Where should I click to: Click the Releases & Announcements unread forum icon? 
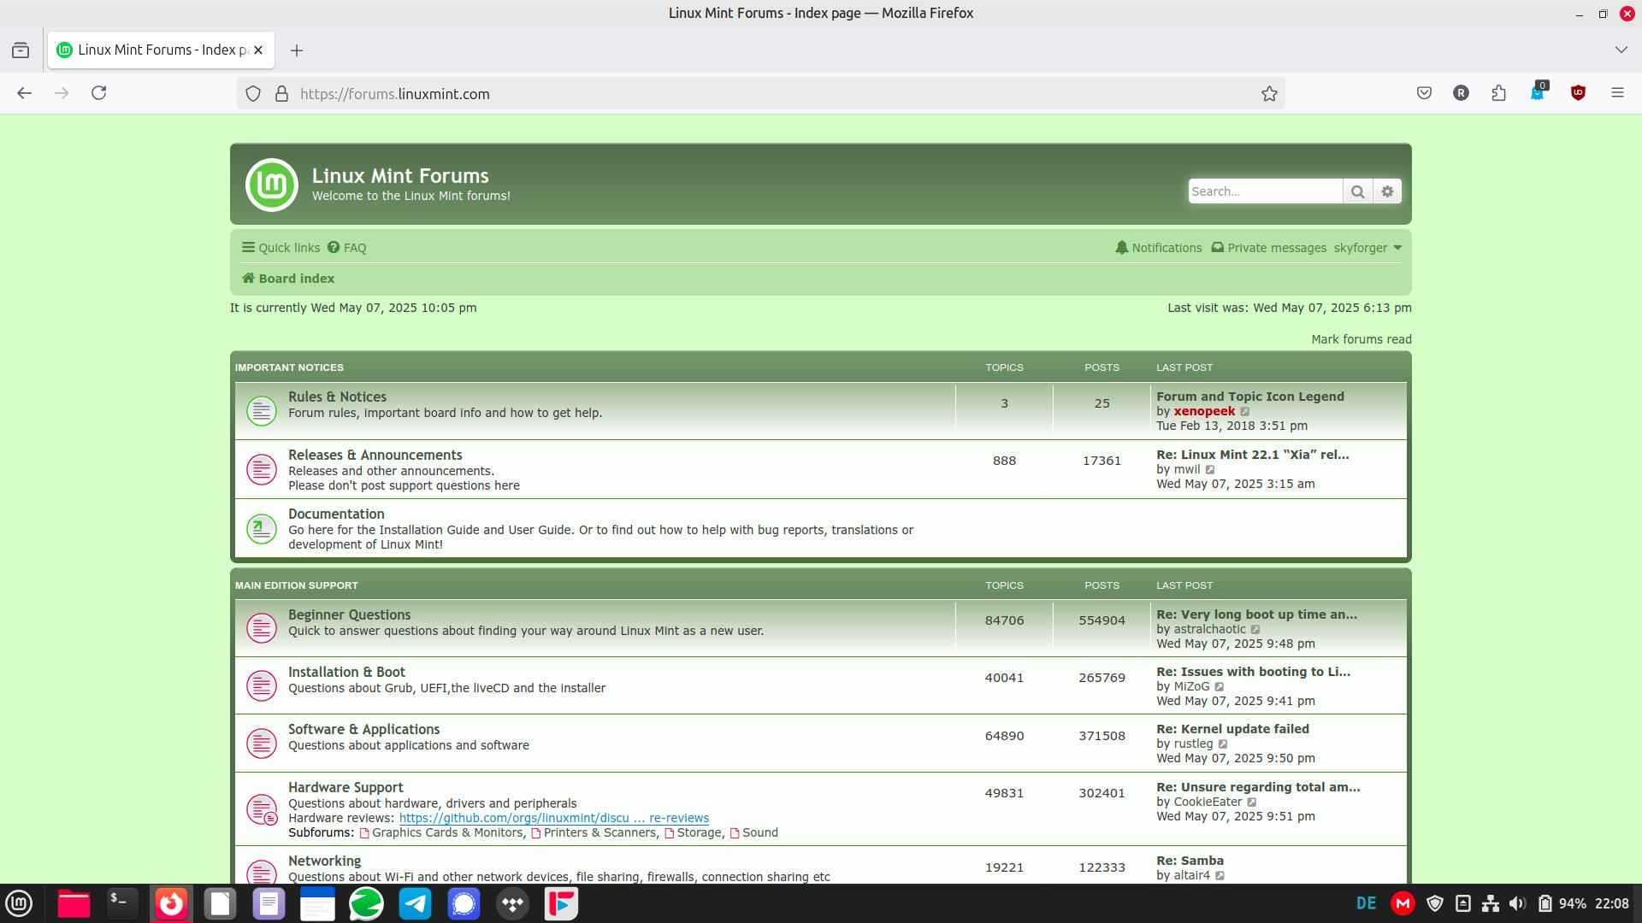[x=262, y=469]
